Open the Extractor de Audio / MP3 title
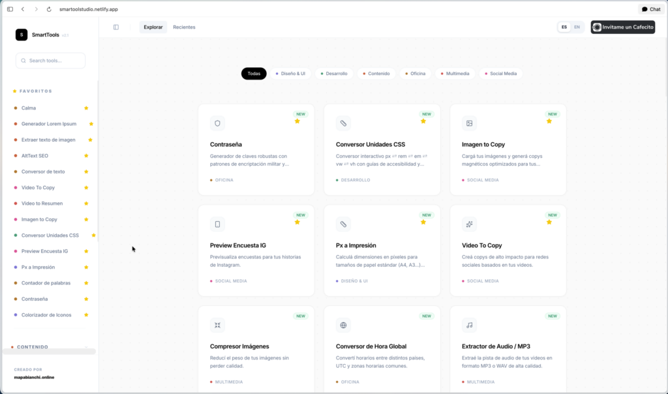668x394 pixels. pyautogui.click(x=496, y=346)
